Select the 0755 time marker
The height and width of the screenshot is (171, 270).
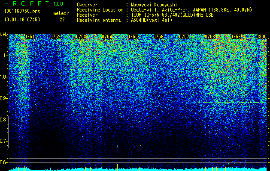[x=133, y=37]
